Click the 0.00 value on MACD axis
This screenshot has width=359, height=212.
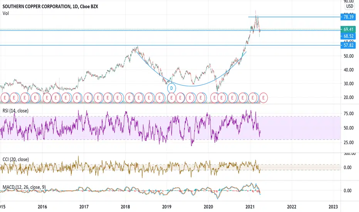pos(347,191)
